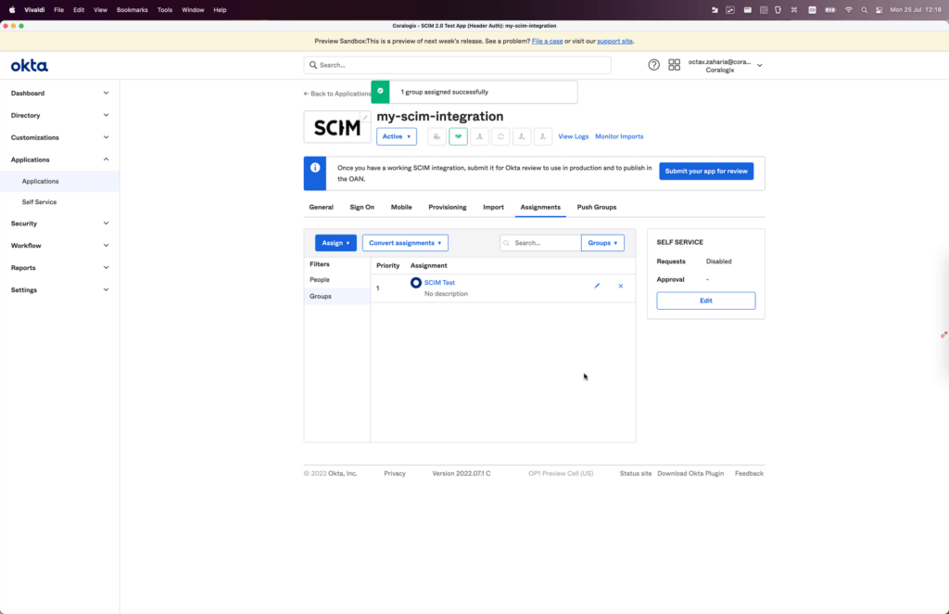
Task: Open the support site link
Action: click(615, 41)
